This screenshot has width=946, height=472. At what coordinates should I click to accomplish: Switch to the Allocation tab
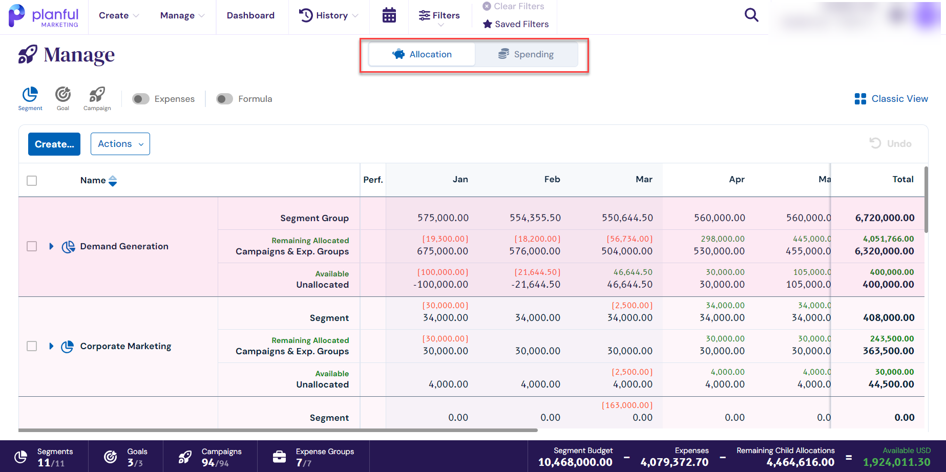point(422,54)
